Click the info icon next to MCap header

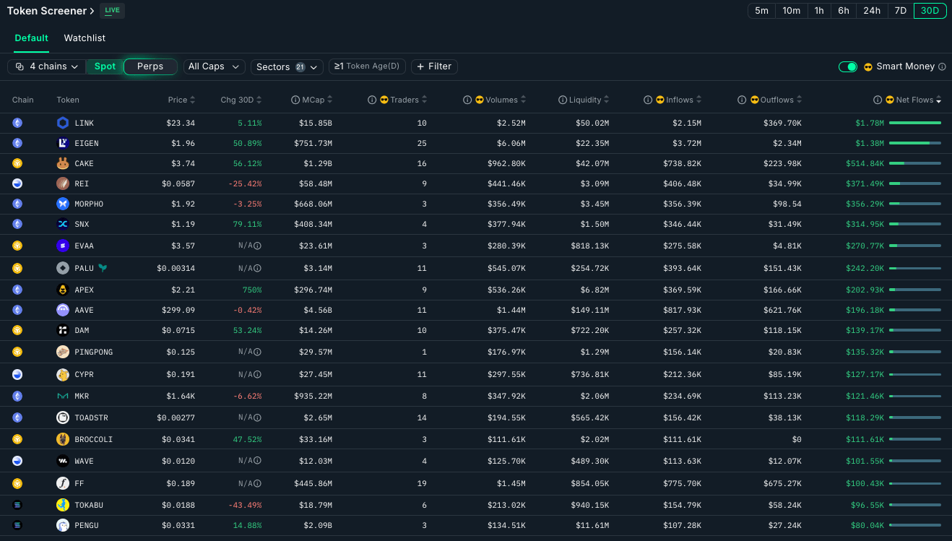click(x=295, y=100)
